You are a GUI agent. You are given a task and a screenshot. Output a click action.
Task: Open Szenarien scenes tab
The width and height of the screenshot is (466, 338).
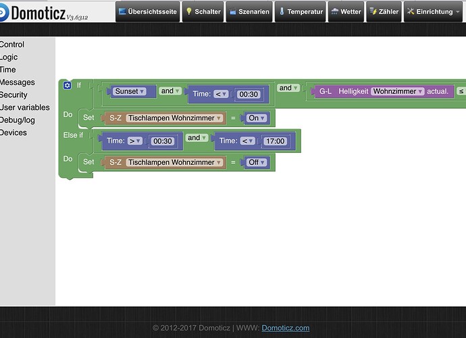pyautogui.click(x=249, y=11)
